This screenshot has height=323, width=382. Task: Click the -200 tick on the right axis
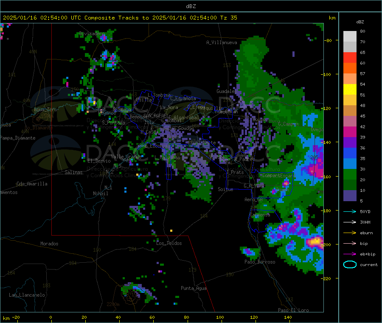pos(326,244)
